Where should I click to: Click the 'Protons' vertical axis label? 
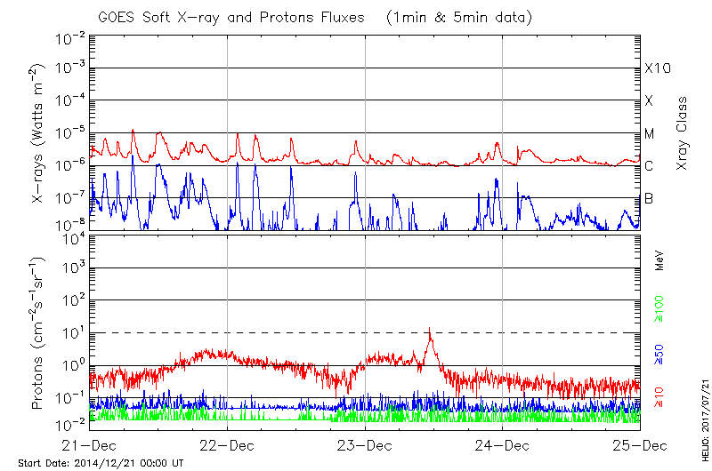tap(38, 333)
